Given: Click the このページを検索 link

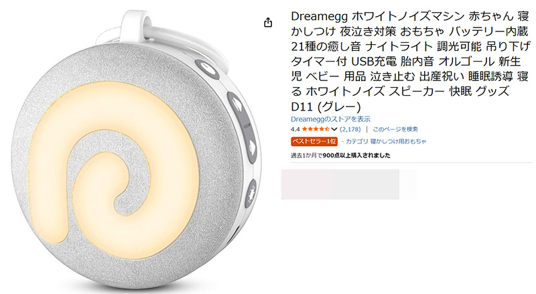Looking at the screenshot, I should click(x=395, y=129).
